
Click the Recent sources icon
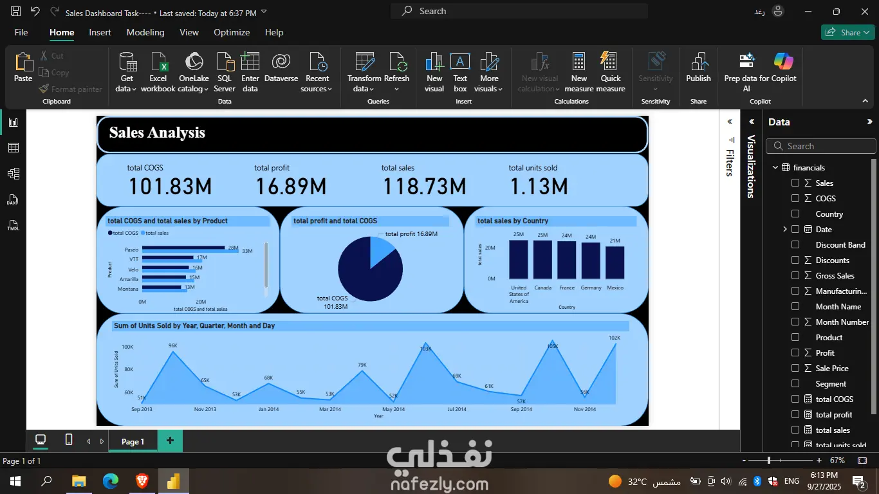pos(317,62)
